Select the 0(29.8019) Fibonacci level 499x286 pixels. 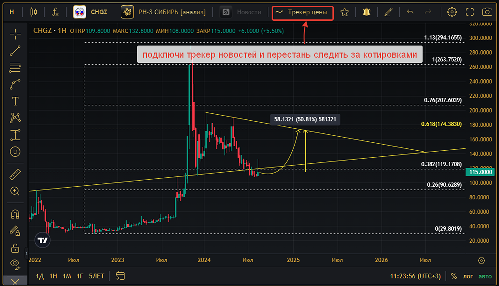[x=448, y=229]
